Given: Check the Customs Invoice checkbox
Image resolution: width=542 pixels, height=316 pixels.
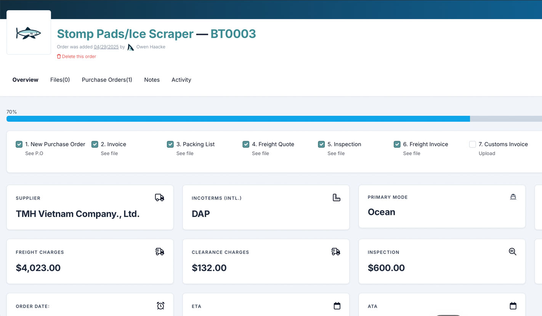Looking at the screenshot, I should (473, 144).
